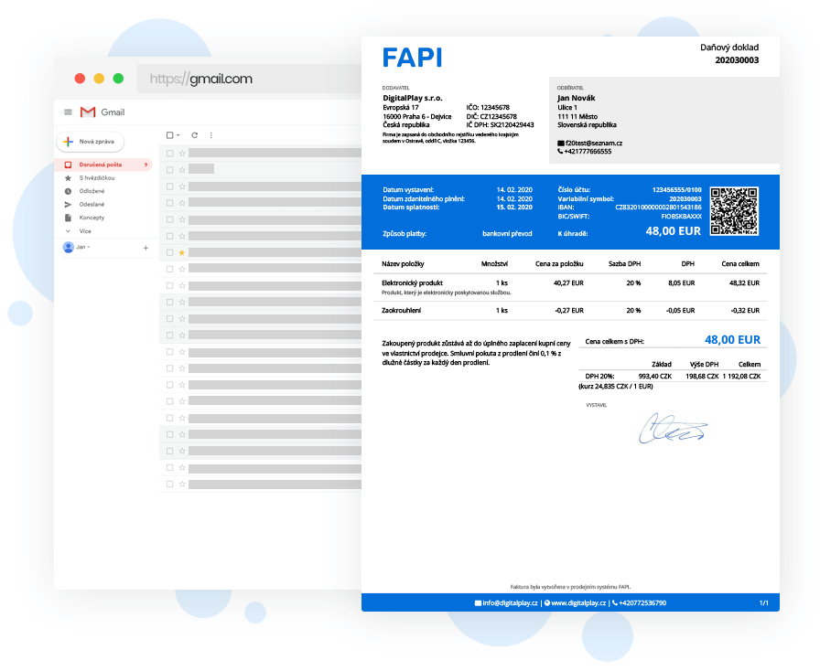Viewport: 820px width, 671px height.
Task: Click the send arrow icon beside Odeslané
Action: coord(68,205)
